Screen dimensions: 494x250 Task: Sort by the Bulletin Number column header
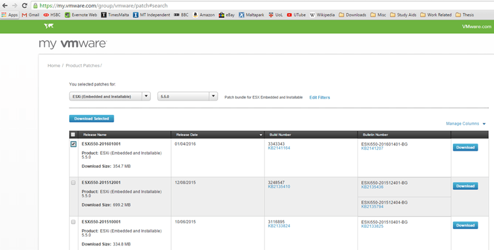(375, 134)
